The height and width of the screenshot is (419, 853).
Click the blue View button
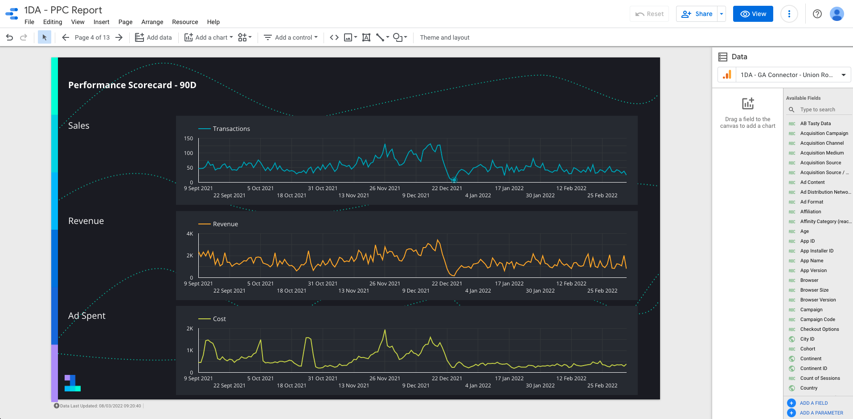coord(753,14)
